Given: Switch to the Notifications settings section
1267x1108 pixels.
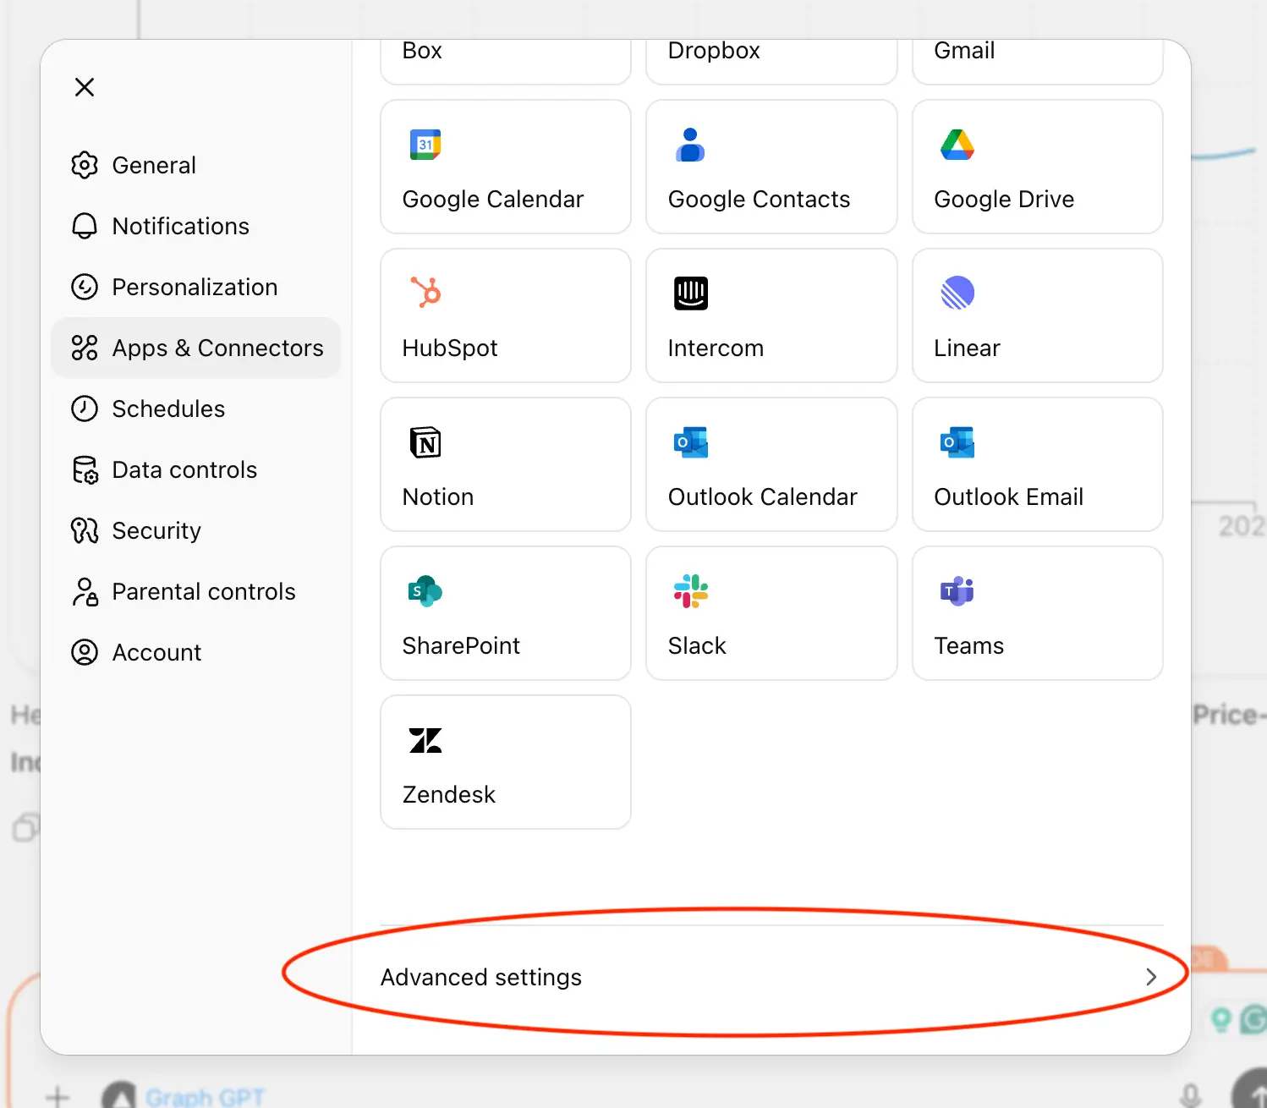Looking at the screenshot, I should point(180,226).
